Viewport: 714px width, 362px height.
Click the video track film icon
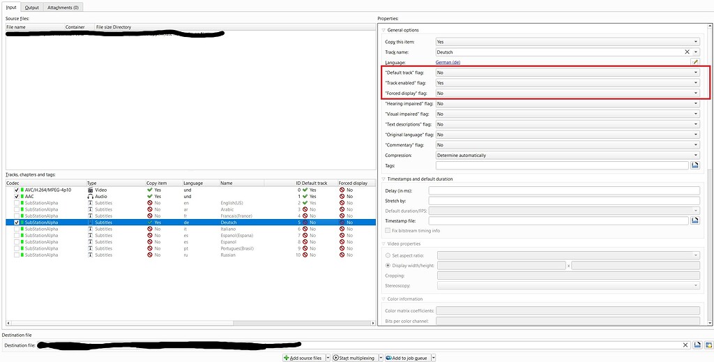point(91,190)
